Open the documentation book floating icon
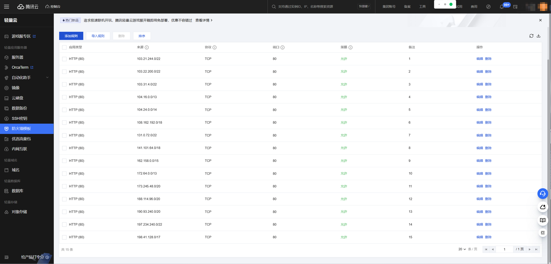The height and width of the screenshot is (264, 551). point(542,220)
